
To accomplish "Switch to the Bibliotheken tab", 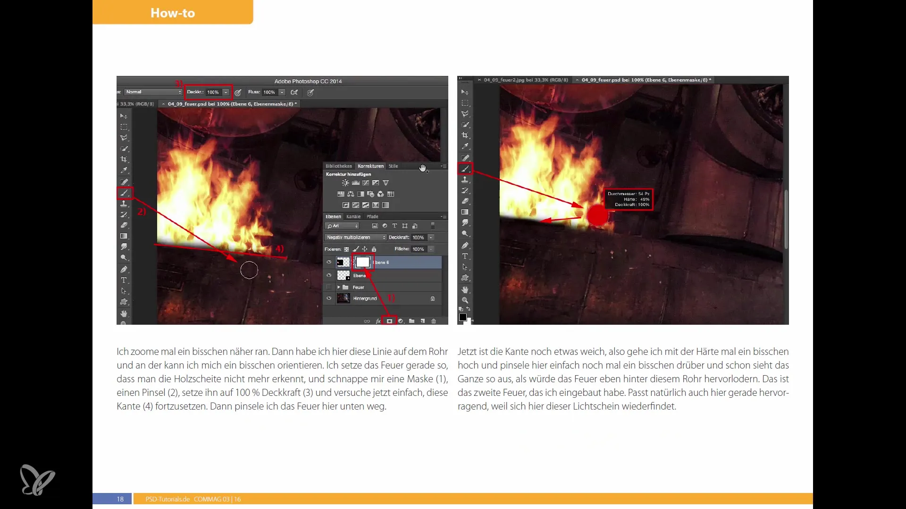I will pos(338,166).
